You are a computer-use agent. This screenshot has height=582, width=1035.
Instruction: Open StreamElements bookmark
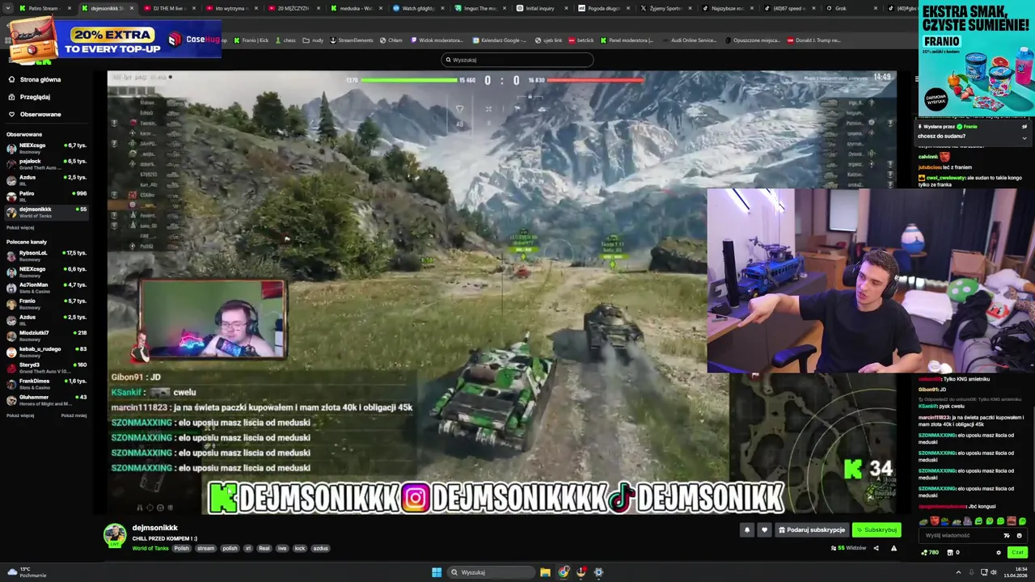pyautogui.click(x=351, y=40)
